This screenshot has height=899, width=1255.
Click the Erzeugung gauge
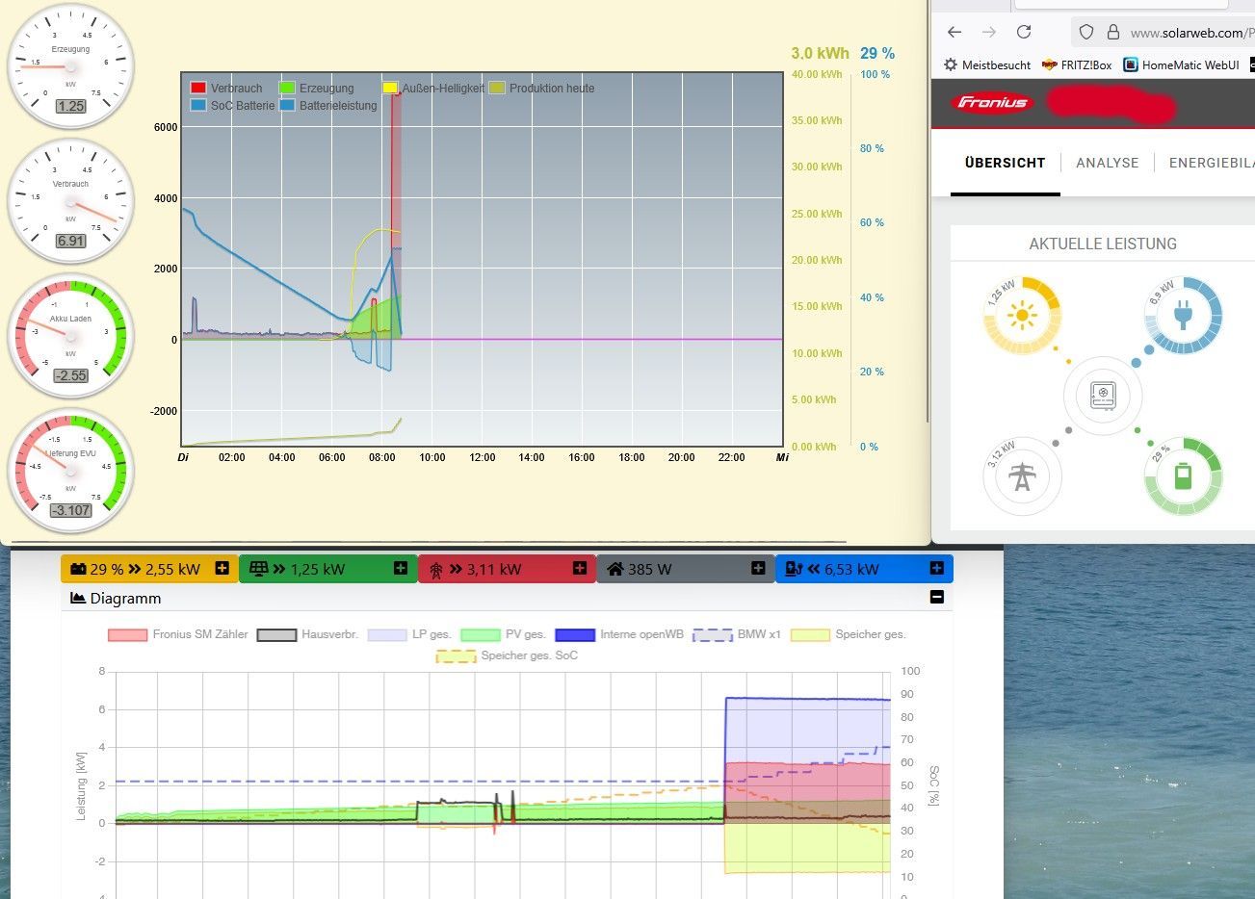[70, 66]
